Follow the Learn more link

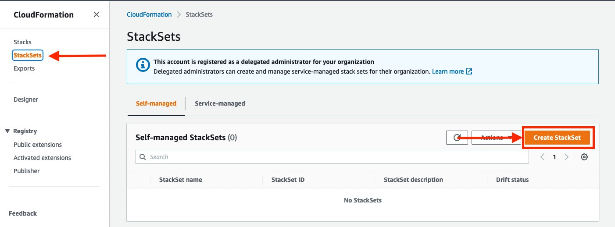tap(448, 71)
